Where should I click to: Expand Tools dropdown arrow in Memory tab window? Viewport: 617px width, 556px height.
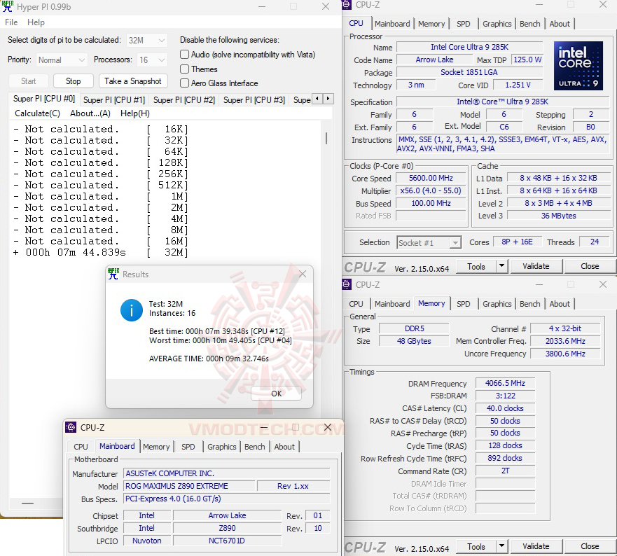click(x=501, y=546)
